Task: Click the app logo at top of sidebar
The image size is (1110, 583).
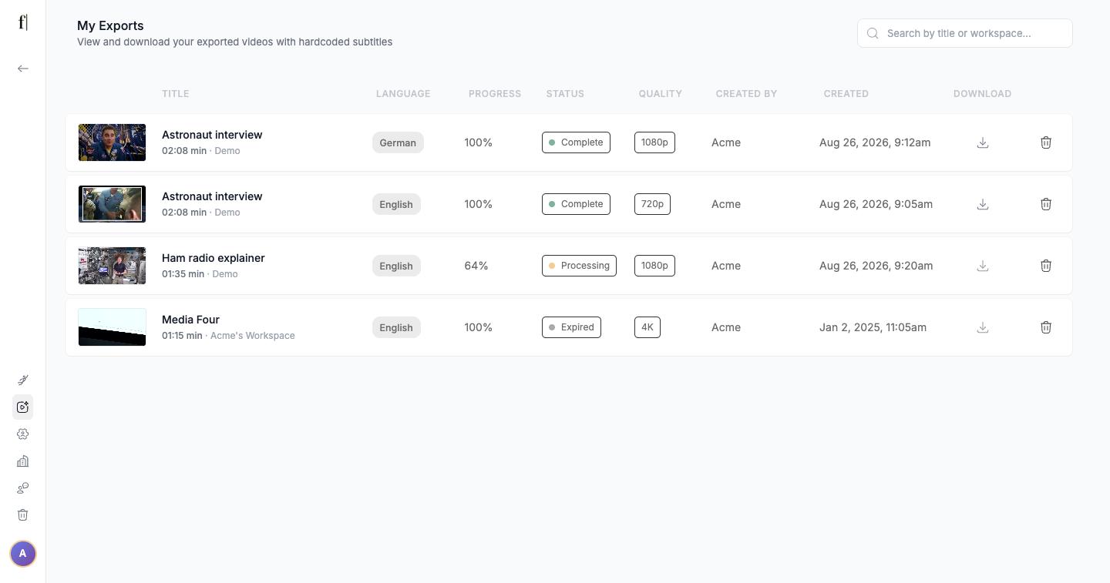Action: [x=23, y=22]
